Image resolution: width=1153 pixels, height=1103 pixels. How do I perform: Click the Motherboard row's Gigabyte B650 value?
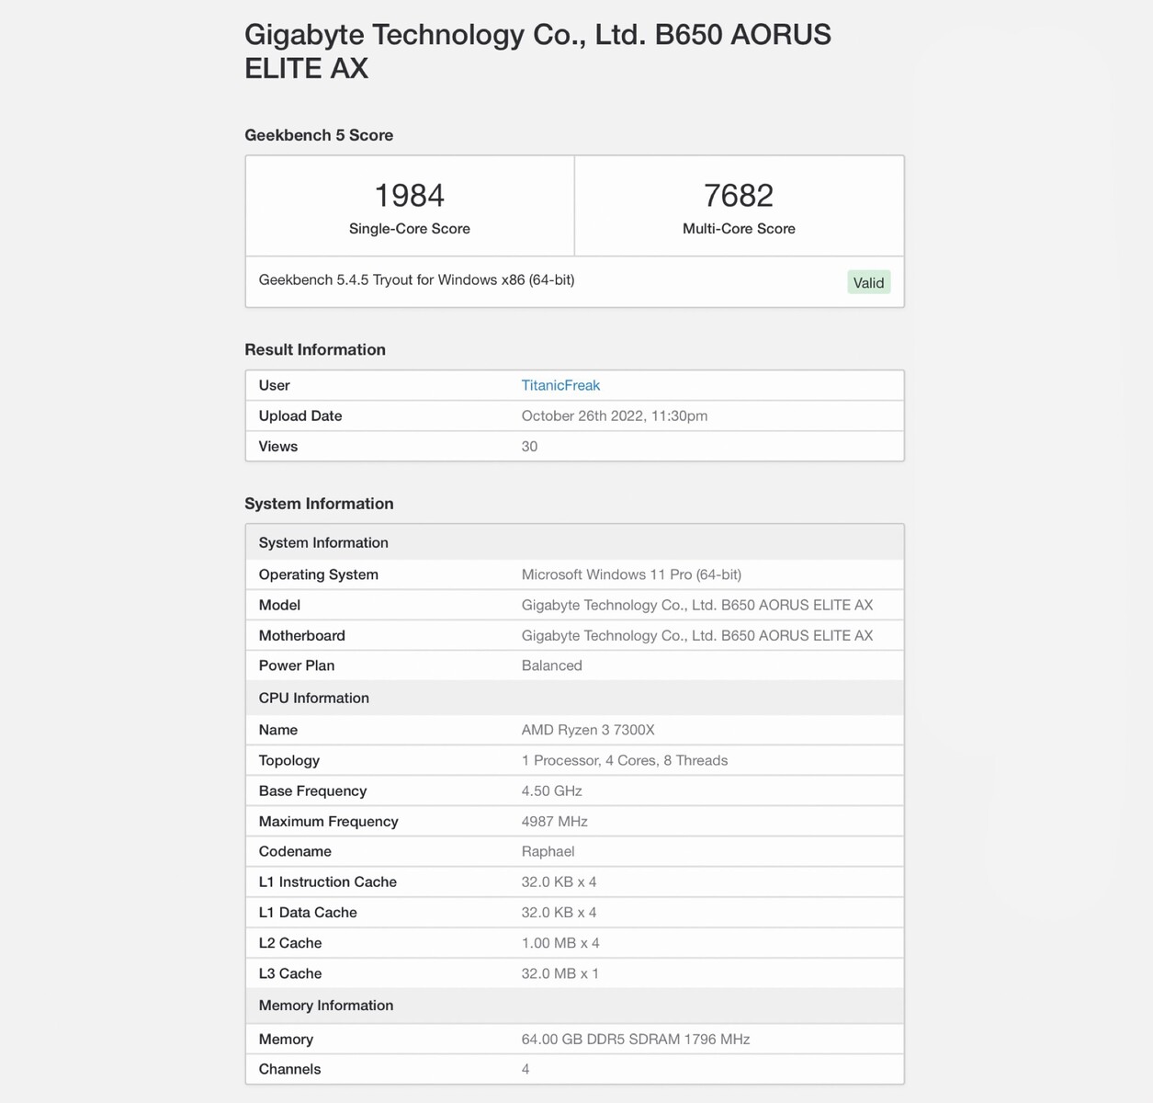(x=697, y=635)
